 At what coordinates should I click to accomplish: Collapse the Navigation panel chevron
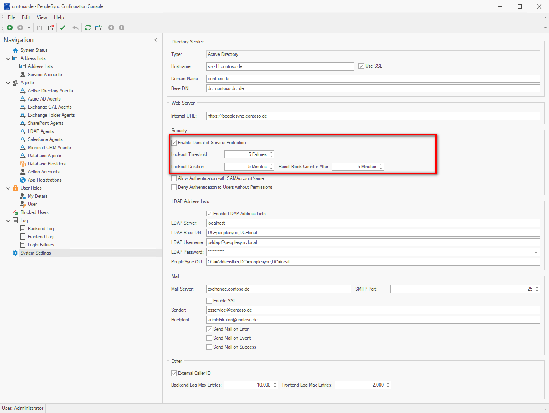click(x=156, y=40)
